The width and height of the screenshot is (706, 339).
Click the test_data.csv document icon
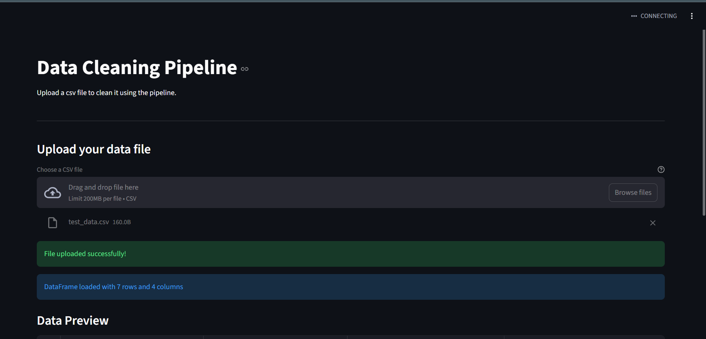(53, 222)
